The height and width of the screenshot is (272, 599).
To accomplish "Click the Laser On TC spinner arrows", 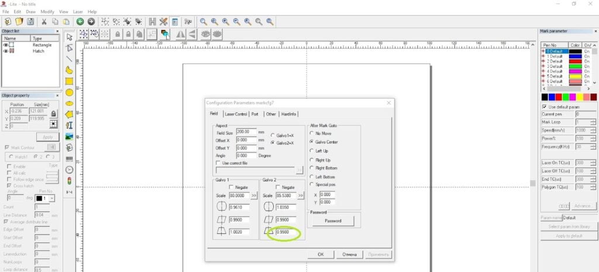I will pyautogui.click(x=593, y=163).
